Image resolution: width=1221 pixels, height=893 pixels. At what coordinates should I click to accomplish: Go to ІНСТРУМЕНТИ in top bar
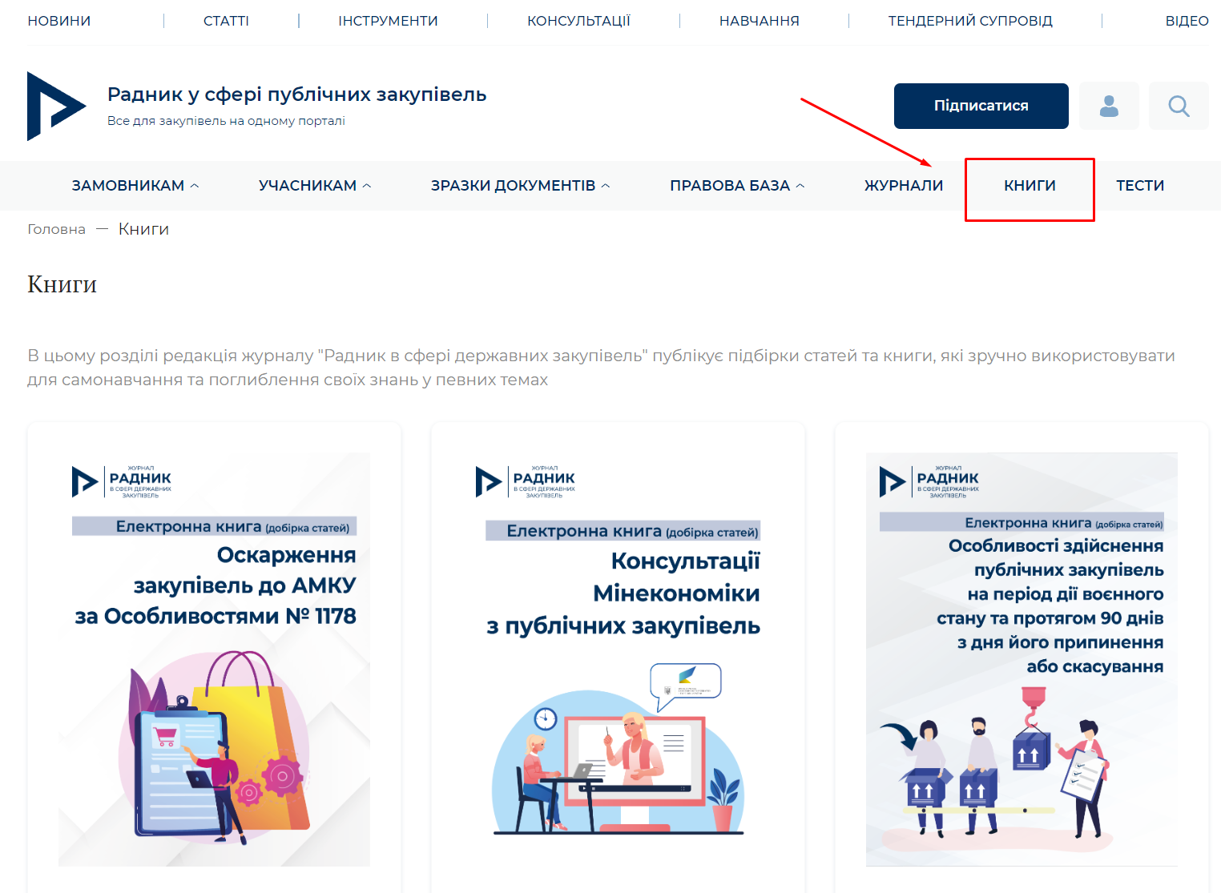[388, 21]
